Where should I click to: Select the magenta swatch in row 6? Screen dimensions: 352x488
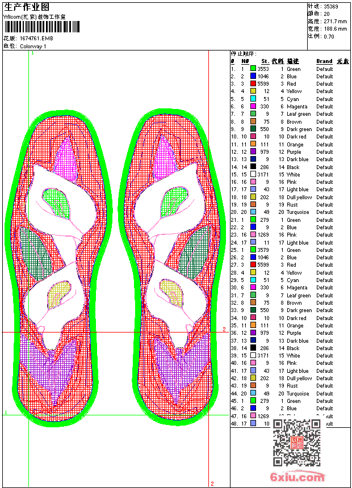pos(253,106)
